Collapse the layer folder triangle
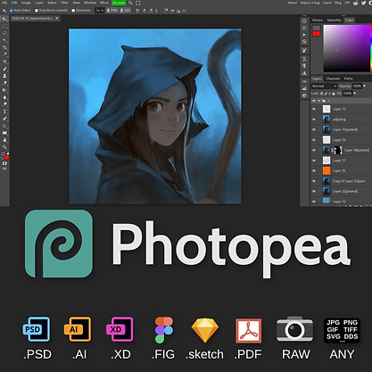 point(319,101)
